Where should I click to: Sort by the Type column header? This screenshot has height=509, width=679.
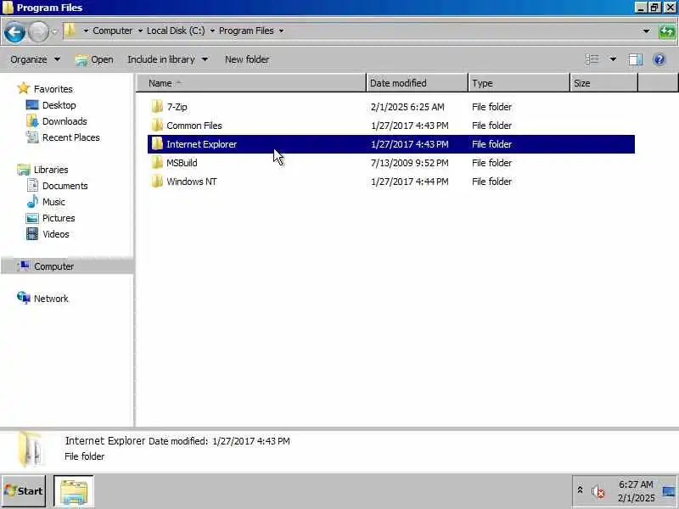click(519, 83)
